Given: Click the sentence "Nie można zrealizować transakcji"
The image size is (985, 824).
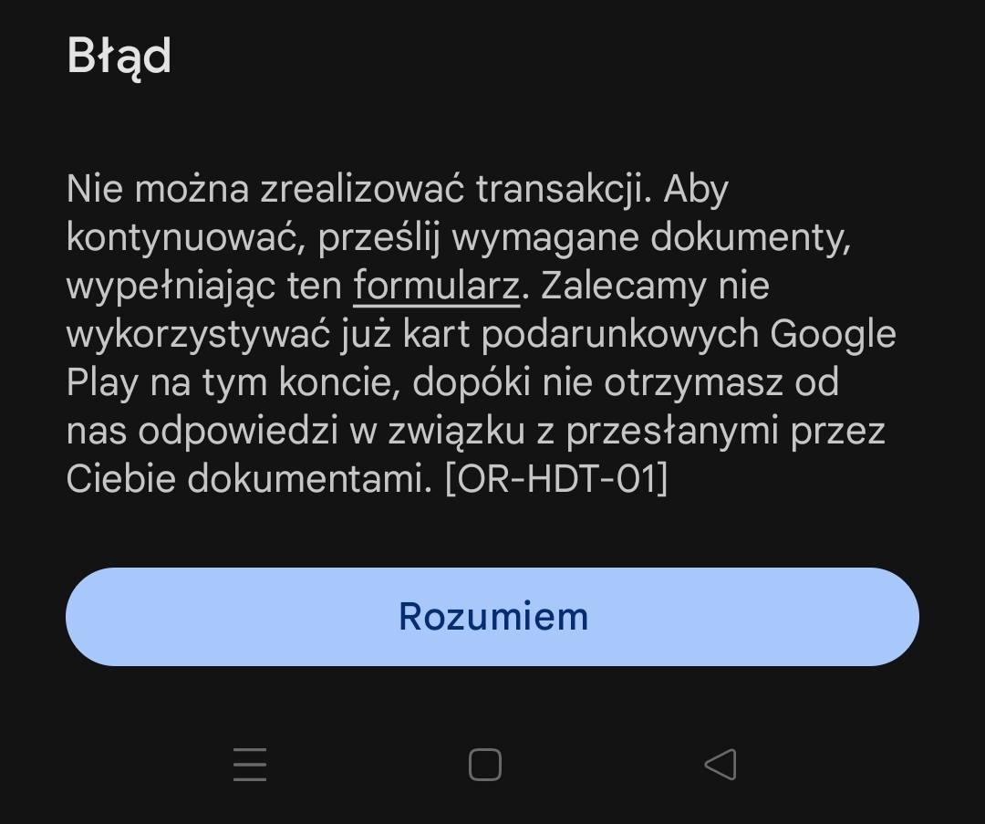Looking at the screenshot, I should click(x=357, y=190).
